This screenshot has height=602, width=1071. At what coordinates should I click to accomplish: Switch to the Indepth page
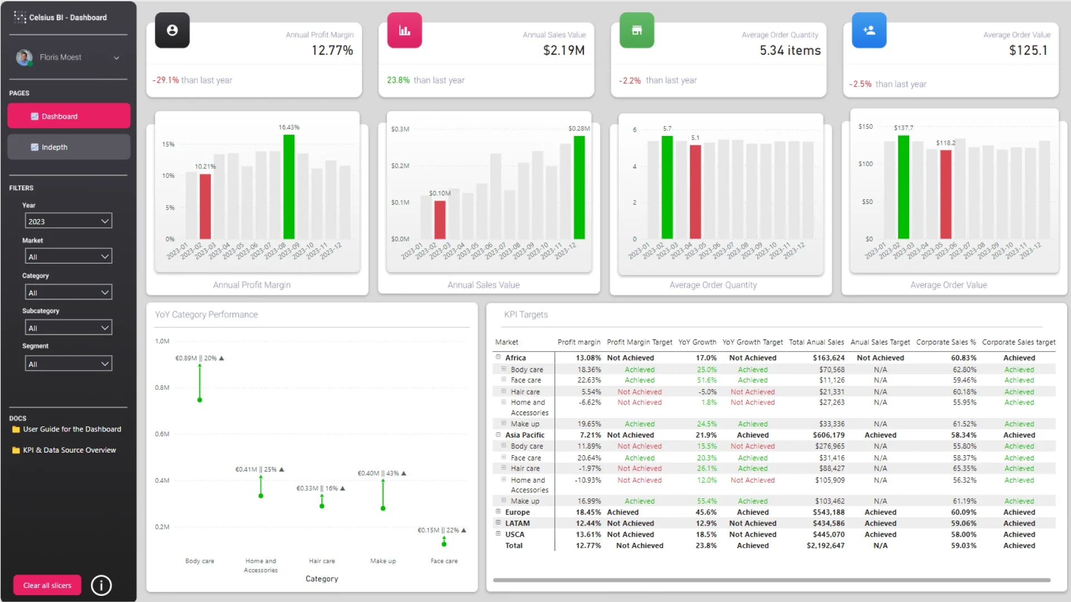point(69,147)
